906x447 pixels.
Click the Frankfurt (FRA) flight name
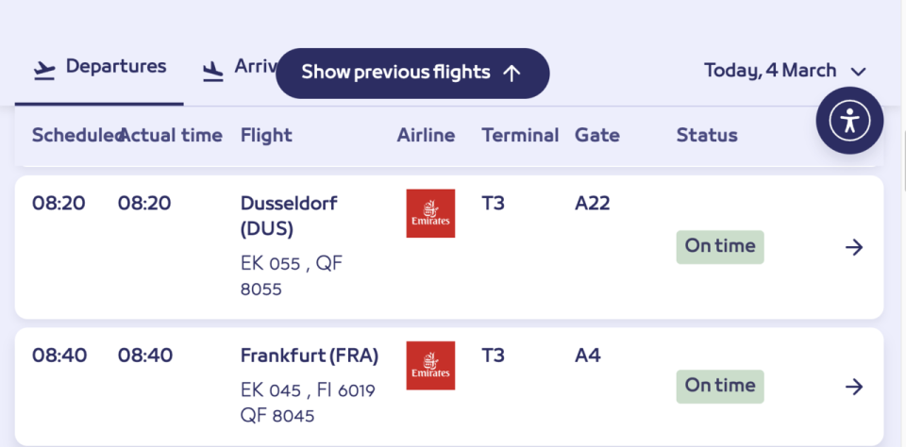pos(310,356)
